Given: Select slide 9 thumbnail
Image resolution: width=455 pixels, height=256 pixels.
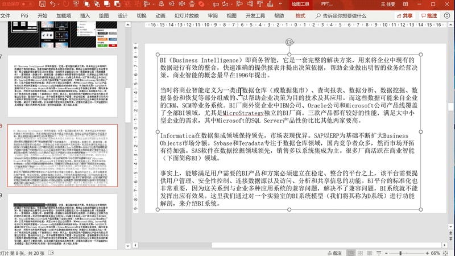Looking at the screenshot, I should coord(63,221).
